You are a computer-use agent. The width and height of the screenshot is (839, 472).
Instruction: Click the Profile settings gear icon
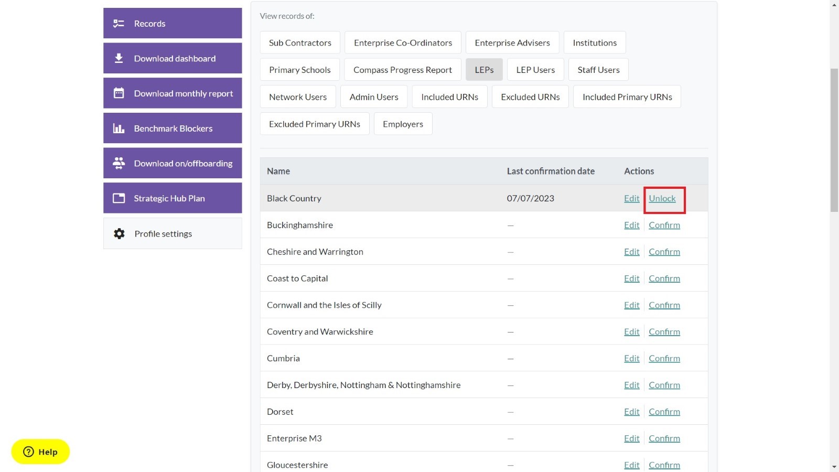(120, 234)
